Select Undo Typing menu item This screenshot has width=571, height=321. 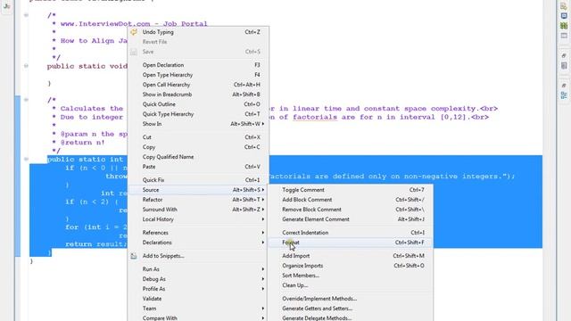coord(198,32)
